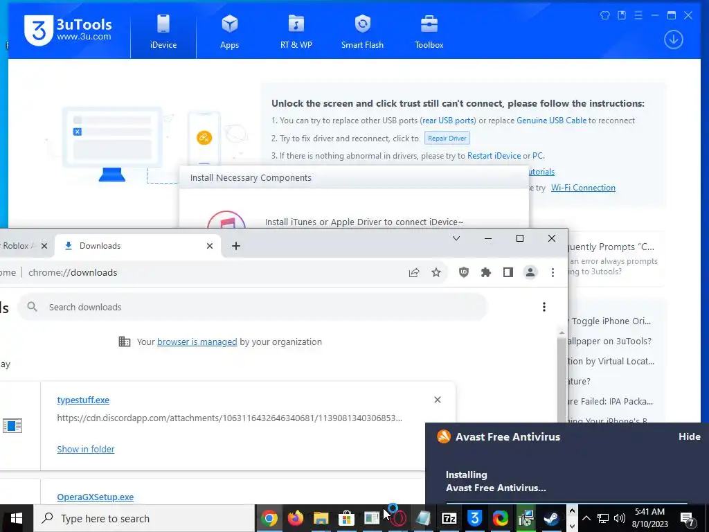Open Chrome tab search dropdown chevron
Screen dimensions: 709x532
[x=456, y=238]
